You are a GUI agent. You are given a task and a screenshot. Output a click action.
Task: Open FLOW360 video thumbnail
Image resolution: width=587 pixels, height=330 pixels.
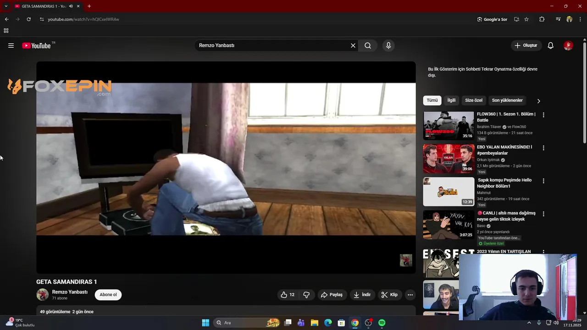(x=449, y=126)
